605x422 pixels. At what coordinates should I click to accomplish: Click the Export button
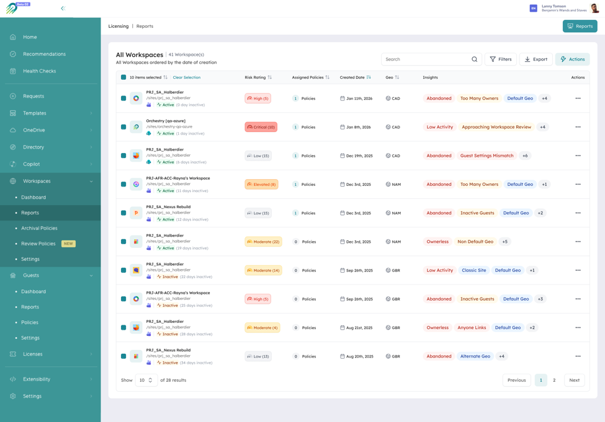(536, 59)
